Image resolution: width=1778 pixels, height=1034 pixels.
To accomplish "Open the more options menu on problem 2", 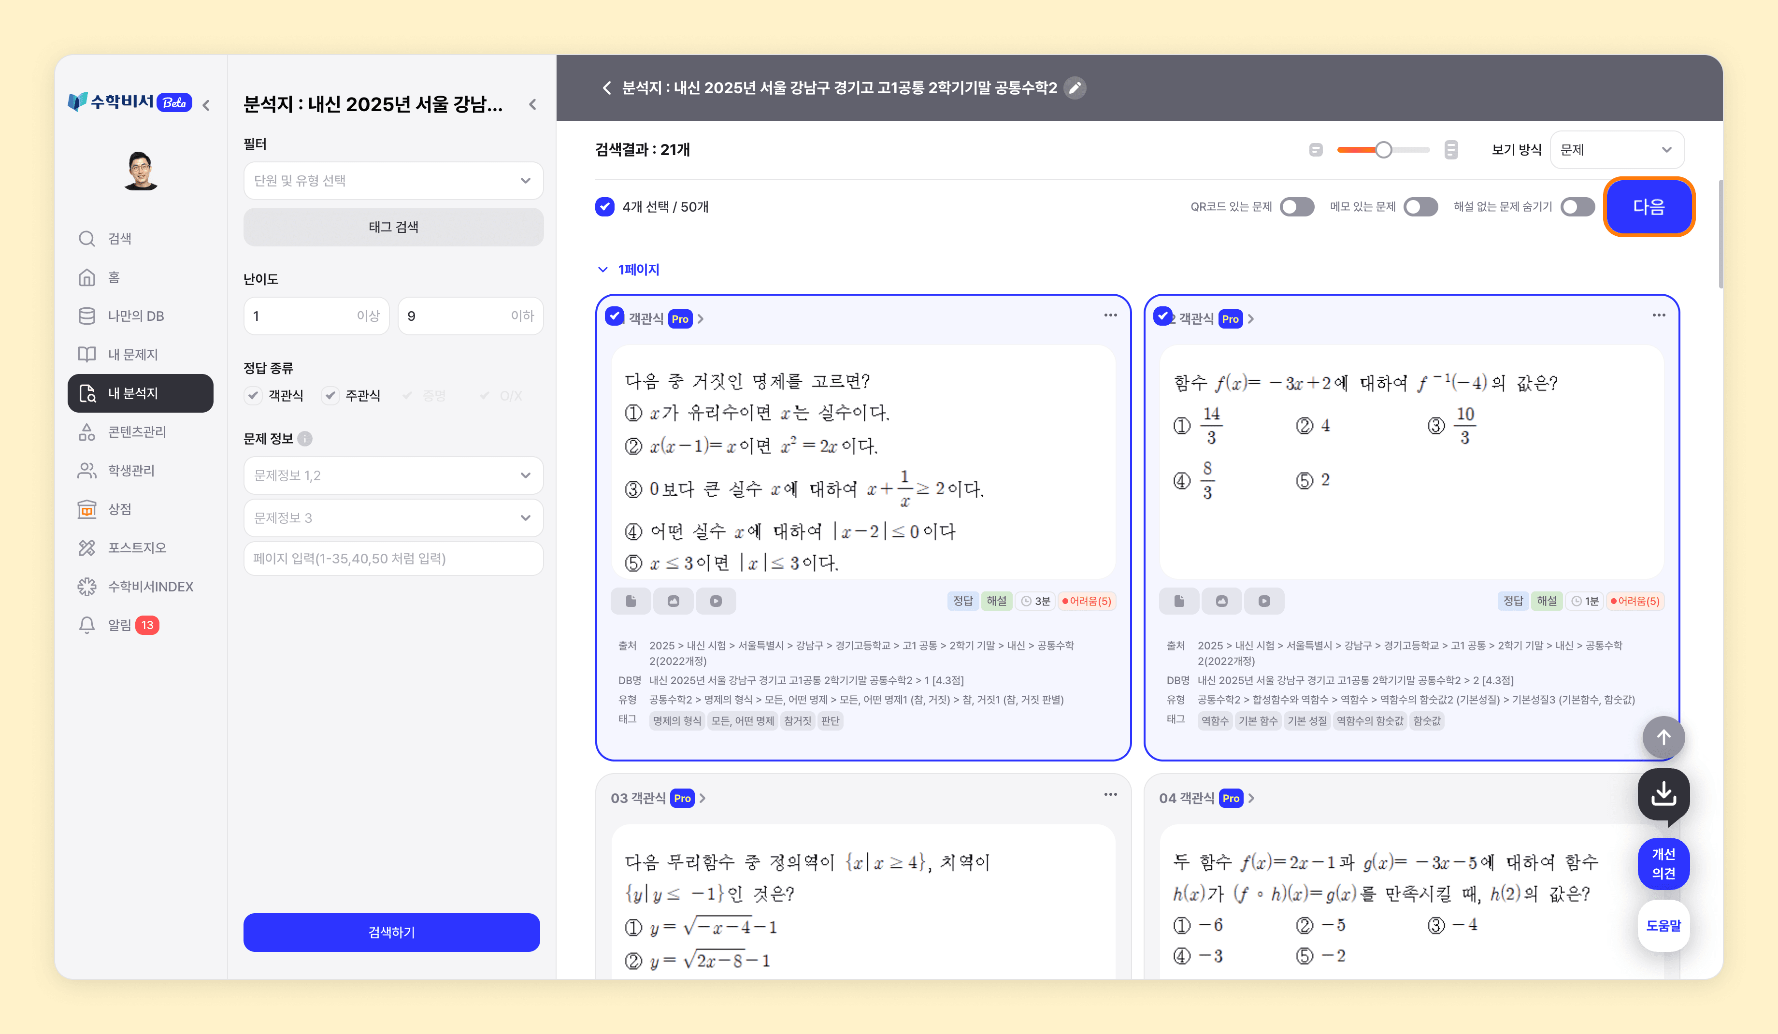I will click(1659, 315).
